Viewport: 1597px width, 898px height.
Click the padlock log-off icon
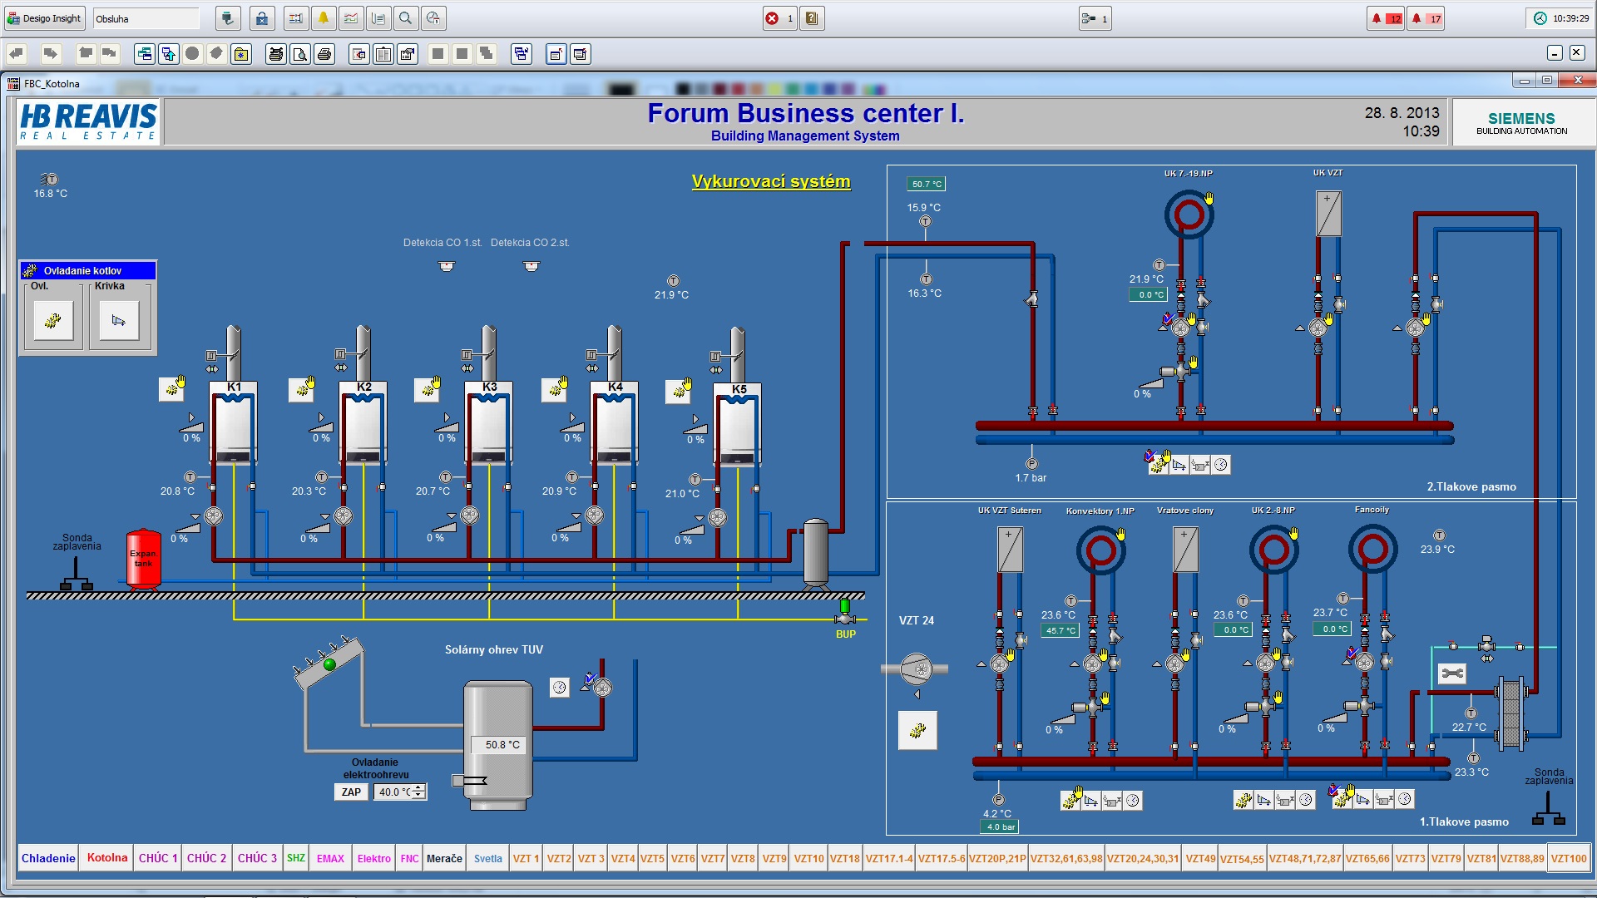(262, 18)
